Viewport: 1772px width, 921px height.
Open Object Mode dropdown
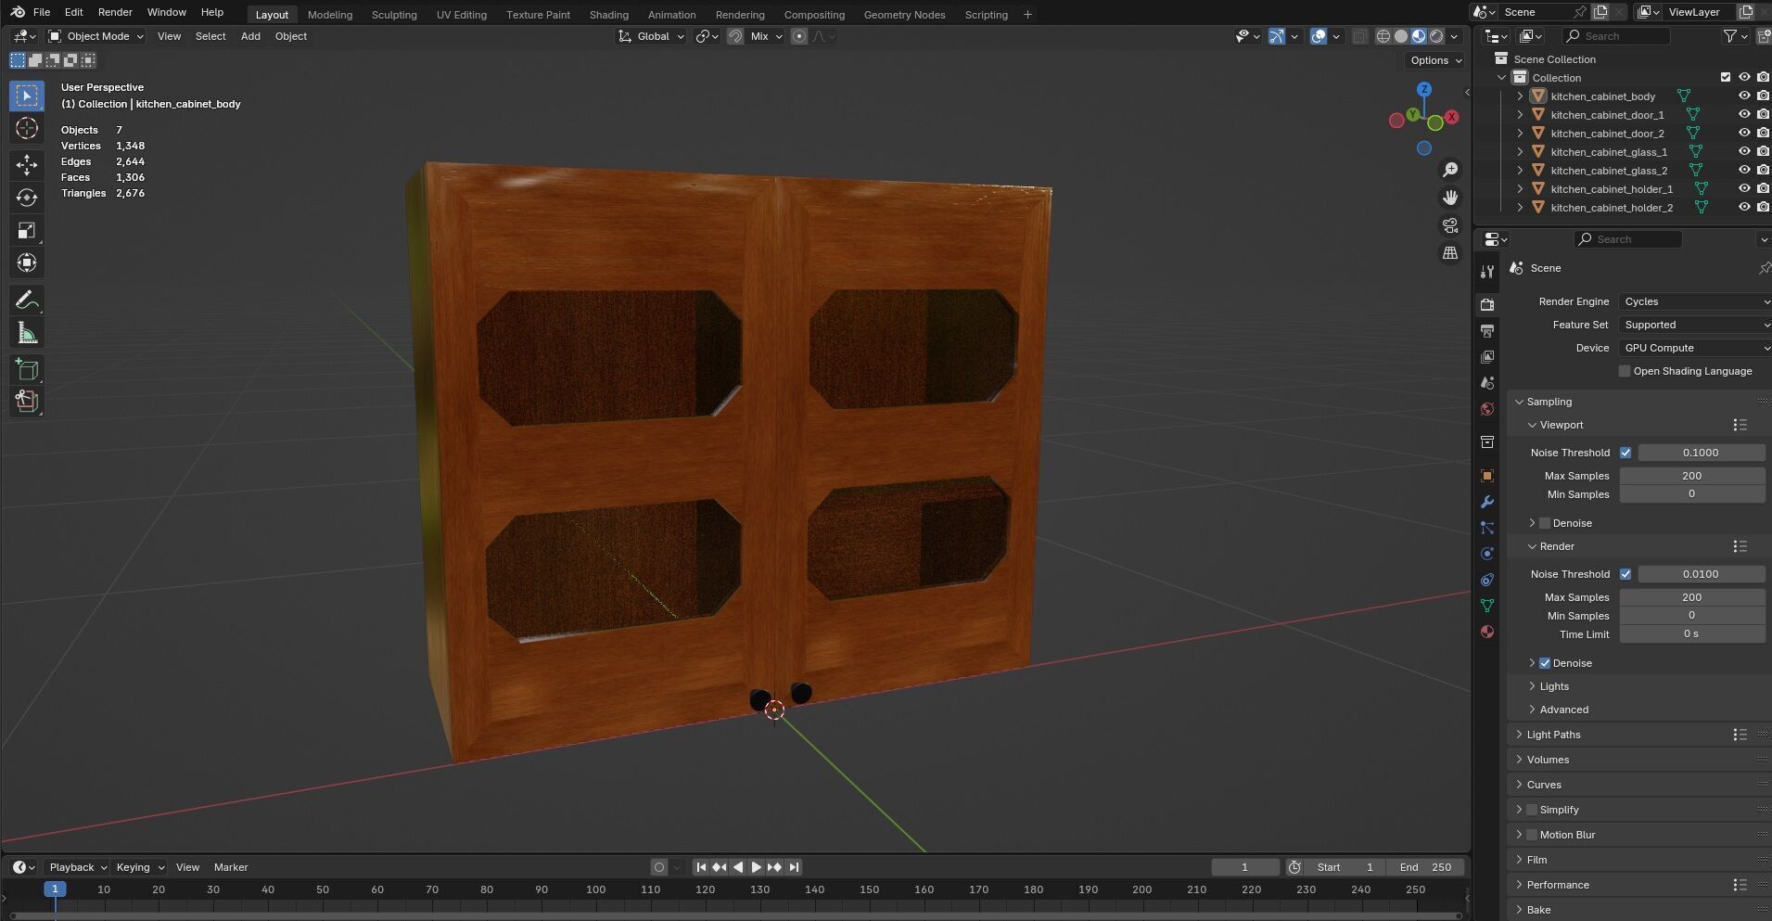[96, 36]
